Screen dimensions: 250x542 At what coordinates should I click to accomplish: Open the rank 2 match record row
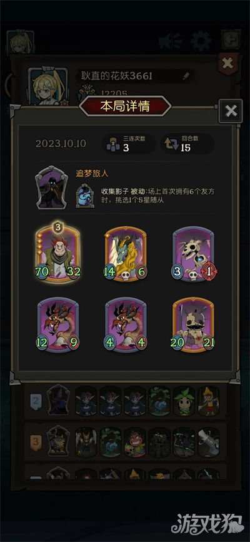coord(125,400)
